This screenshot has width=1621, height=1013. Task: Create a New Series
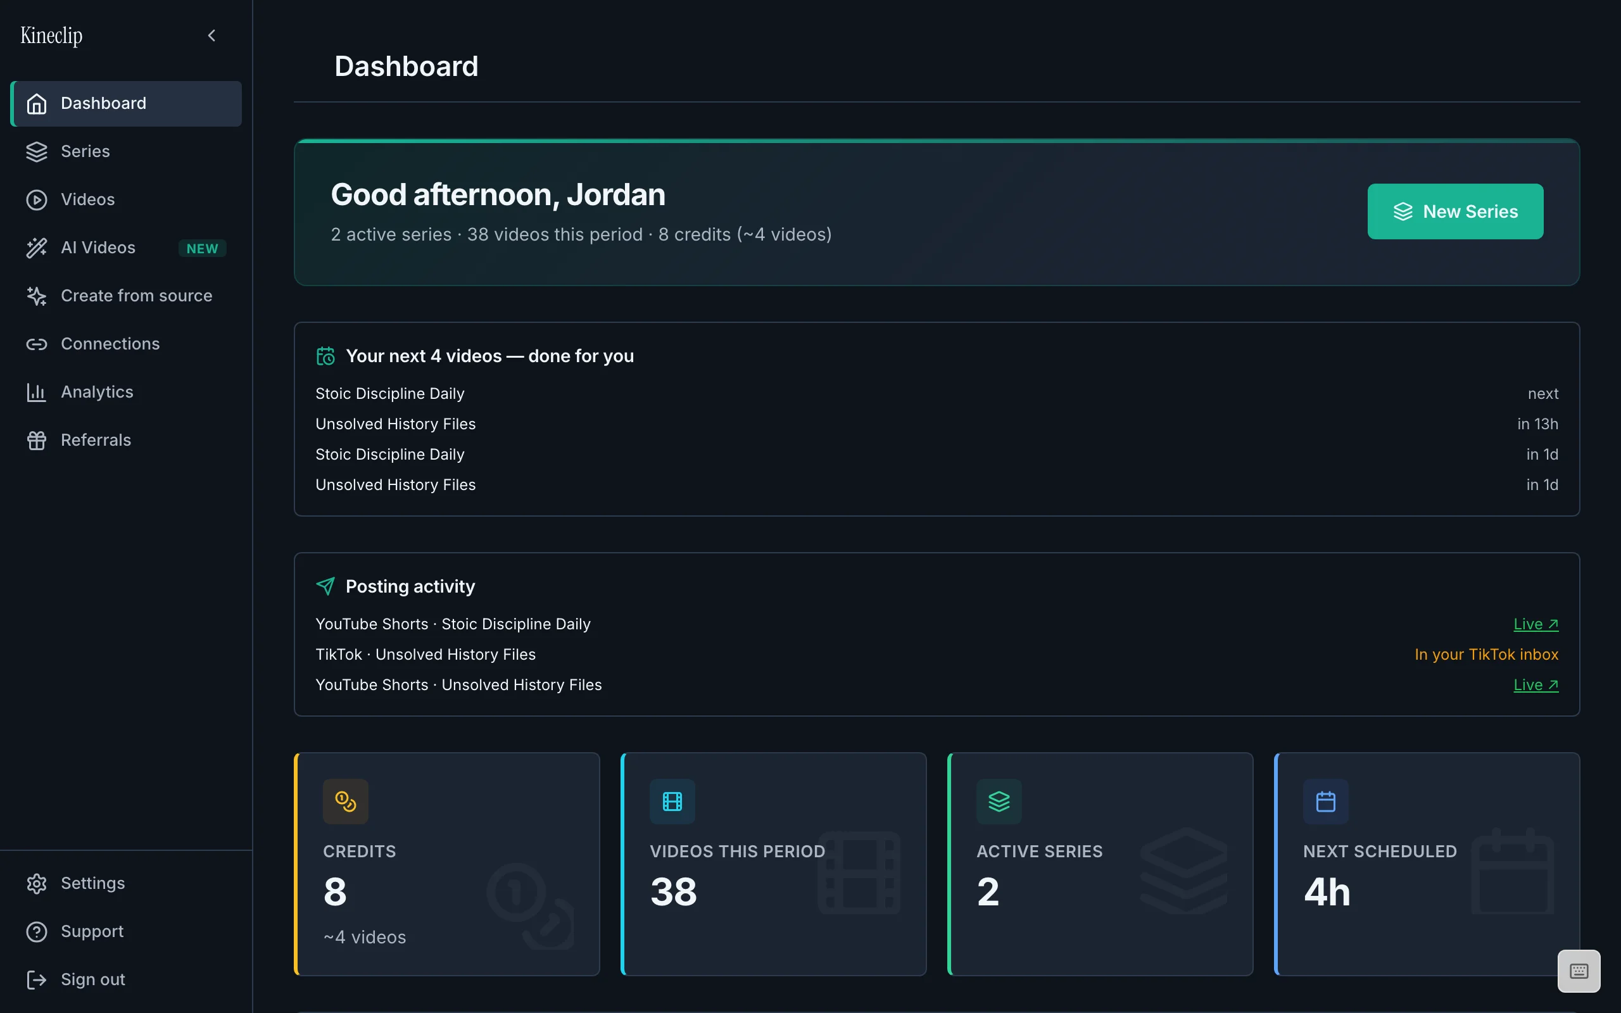click(x=1455, y=211)
